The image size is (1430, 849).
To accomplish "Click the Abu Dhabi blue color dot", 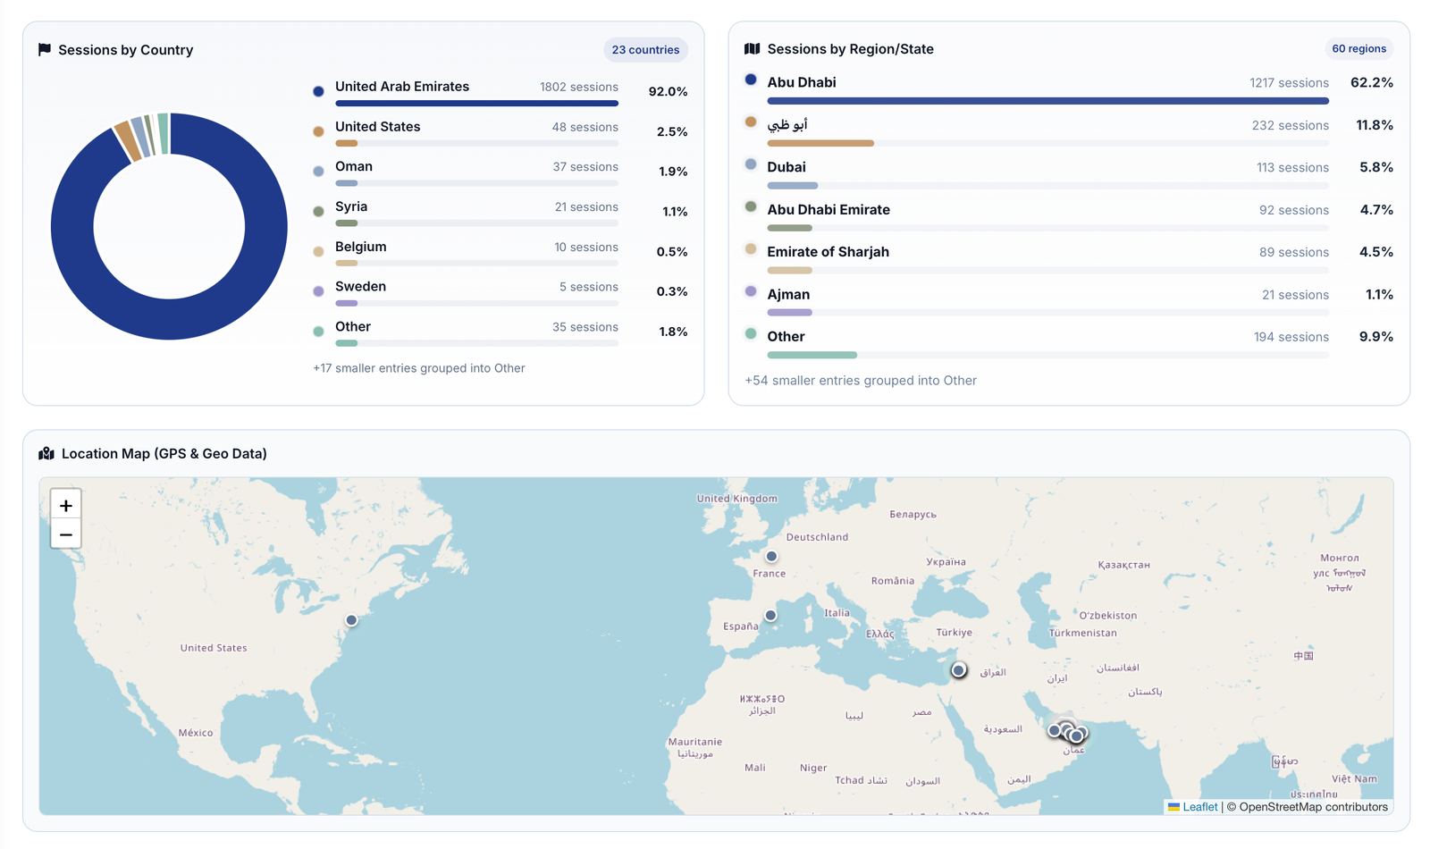I will 751,80.
